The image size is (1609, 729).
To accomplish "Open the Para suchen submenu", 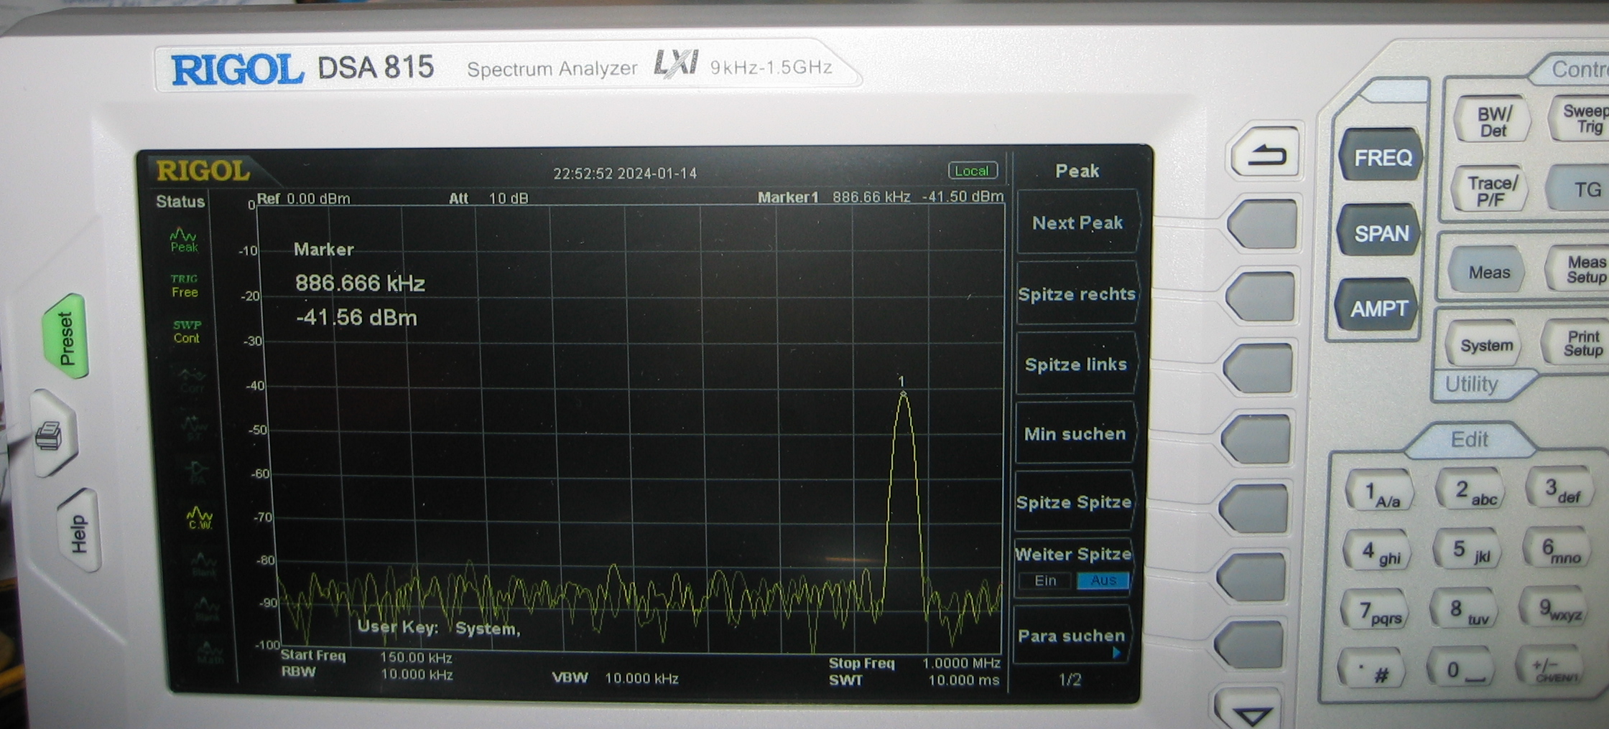I will pyautogui.click(x=1071, y=636).
